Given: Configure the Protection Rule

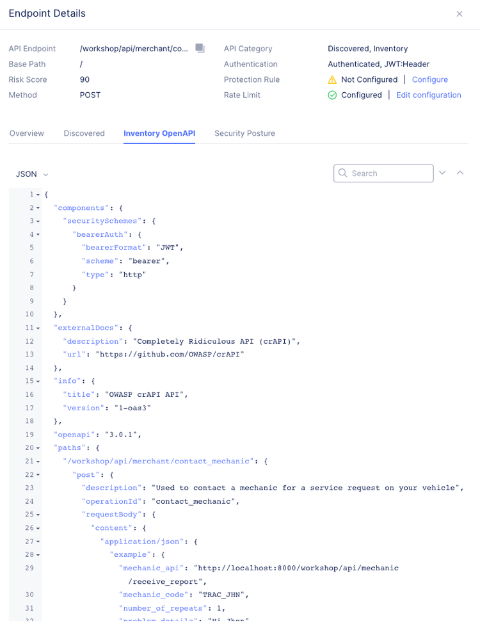Looking at the screenshot, I should point(429,79).
